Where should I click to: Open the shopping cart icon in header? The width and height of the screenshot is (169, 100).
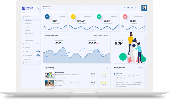click(132, 8)
